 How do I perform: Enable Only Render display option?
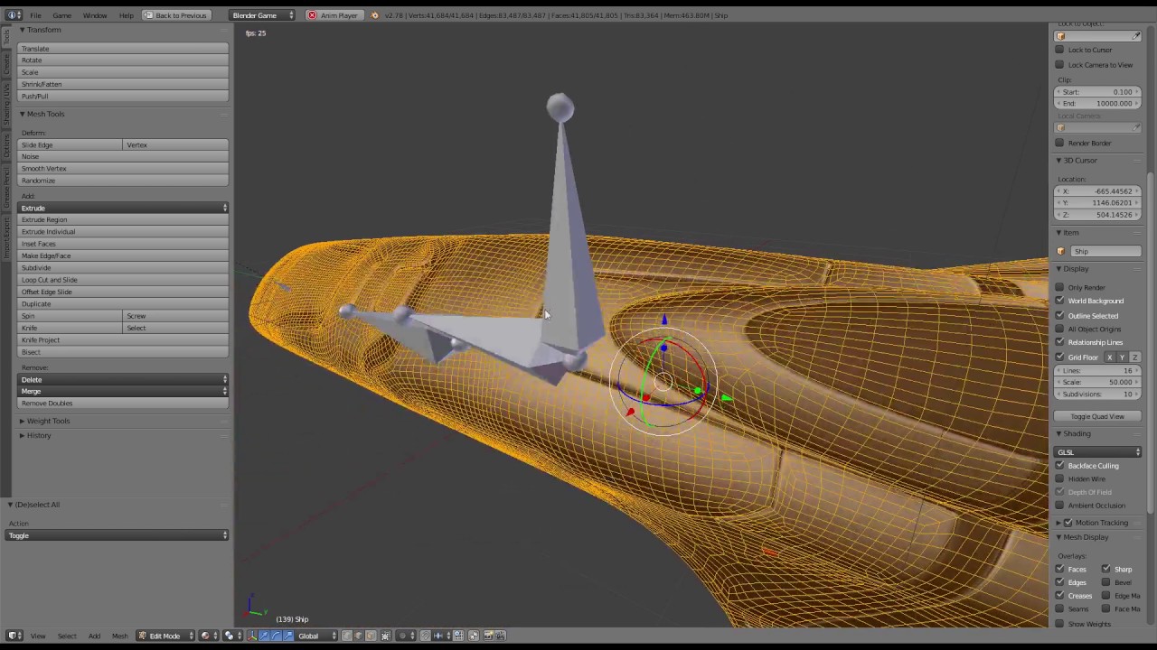[x=1059, y=287]
